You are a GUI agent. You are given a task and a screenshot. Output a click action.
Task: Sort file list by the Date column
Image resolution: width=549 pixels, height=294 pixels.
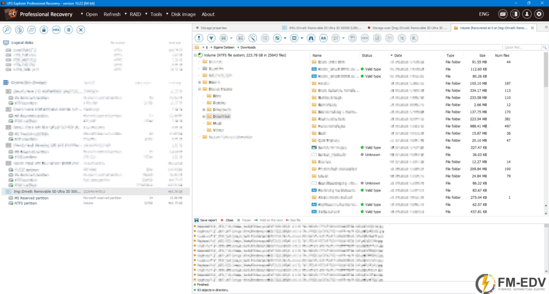398,55
